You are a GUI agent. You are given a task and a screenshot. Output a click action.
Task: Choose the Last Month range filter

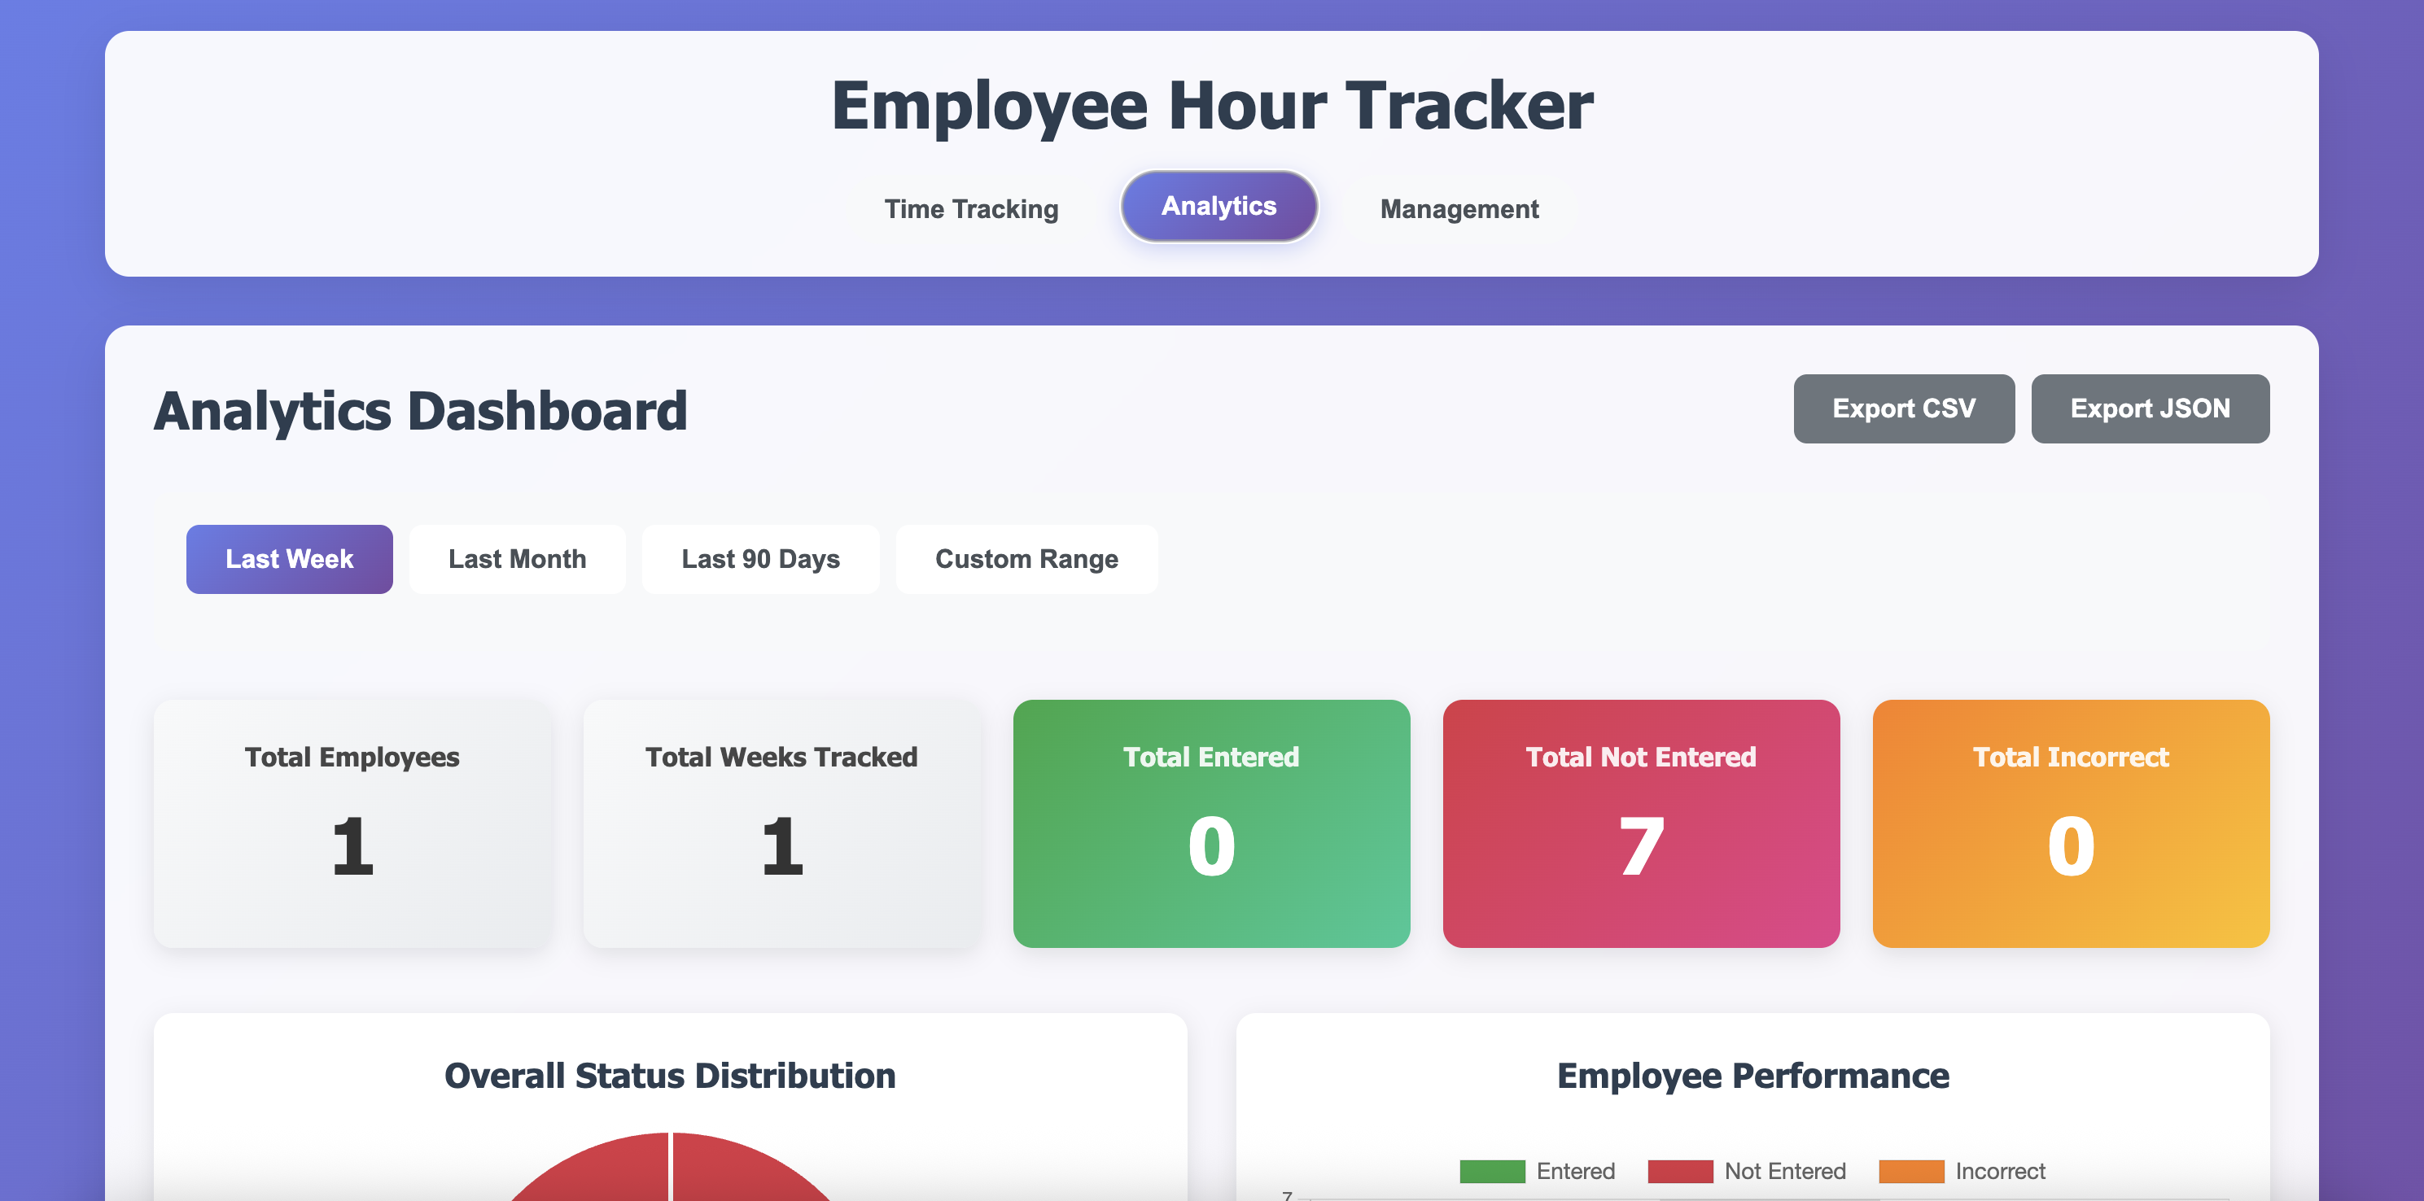[x=517, y=559]
